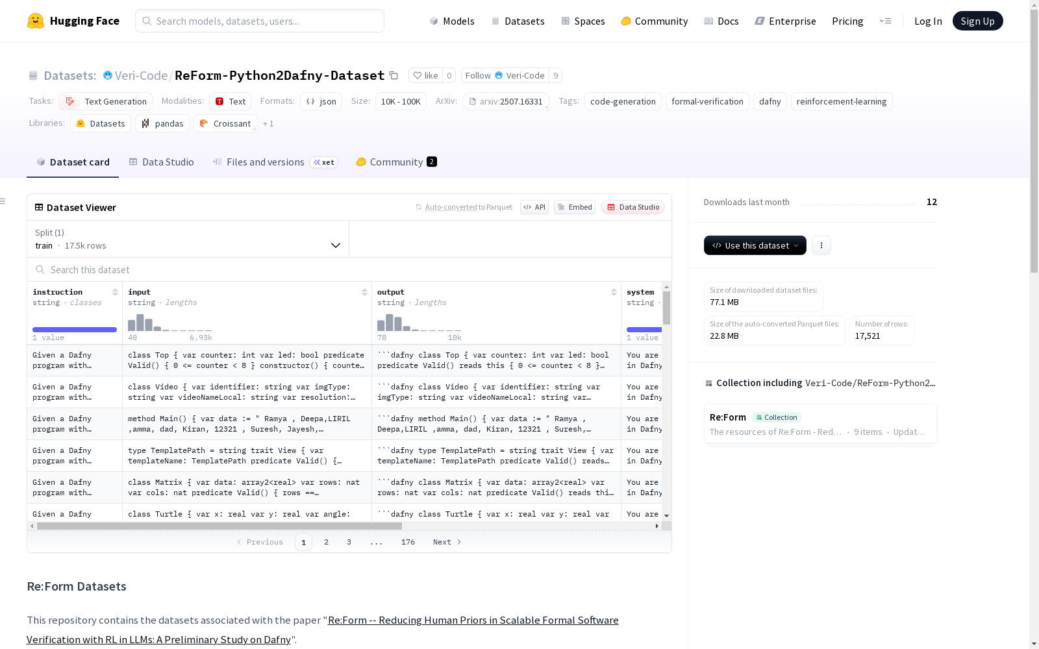Click the json format tag
This screenshot has width=1039, height=649.
click(321, 101)
